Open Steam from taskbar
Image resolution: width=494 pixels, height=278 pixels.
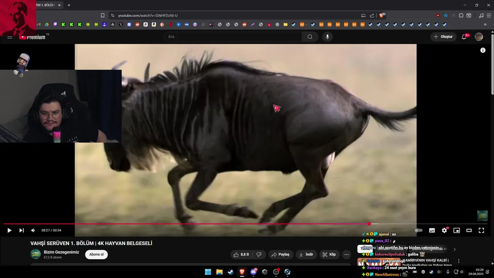230,272
